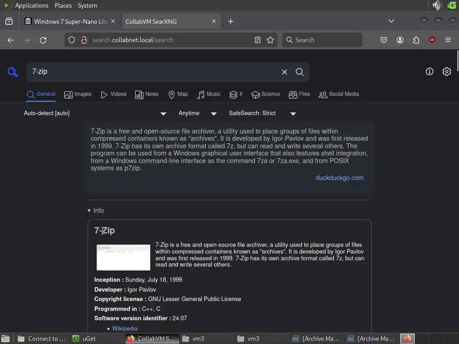
Task: Toggle reader view icon
Action: (258, 40)
